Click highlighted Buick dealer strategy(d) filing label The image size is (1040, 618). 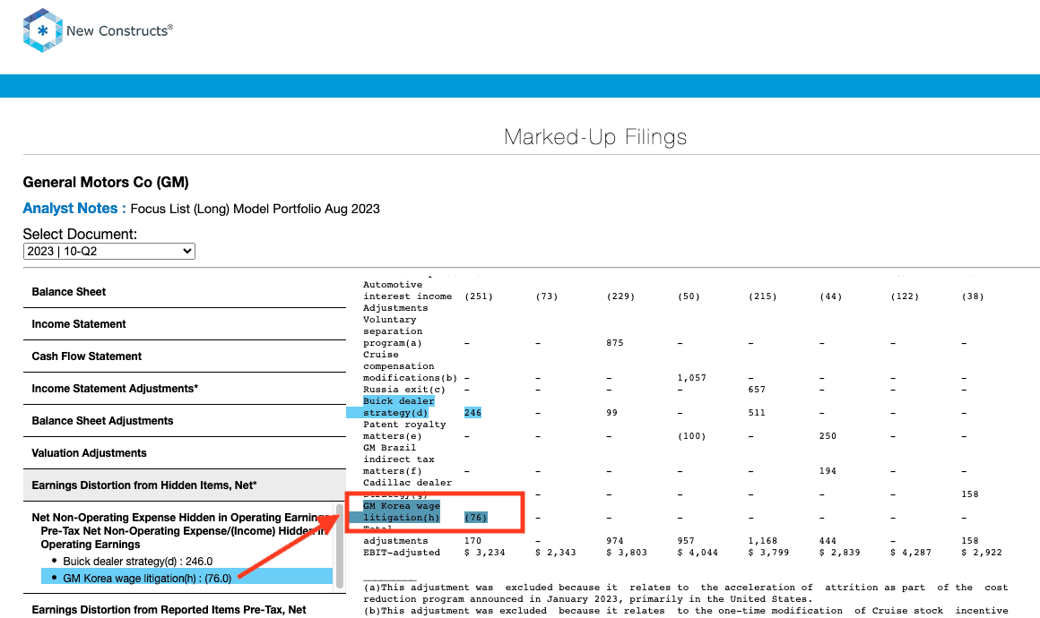[399, 407]
